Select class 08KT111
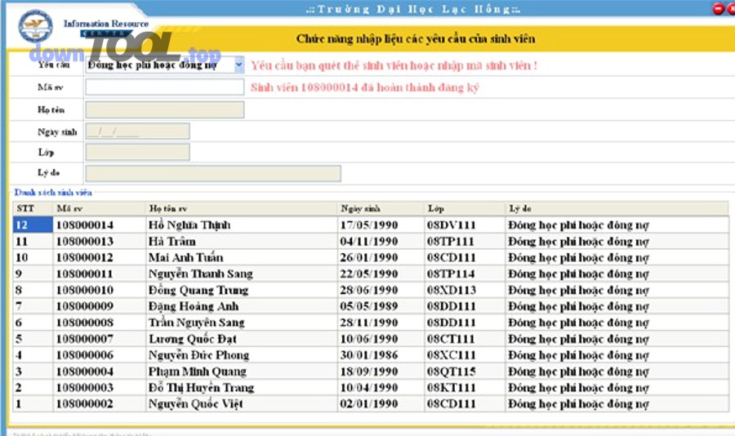This screenshot has height=436, width=735. (452, 388)
